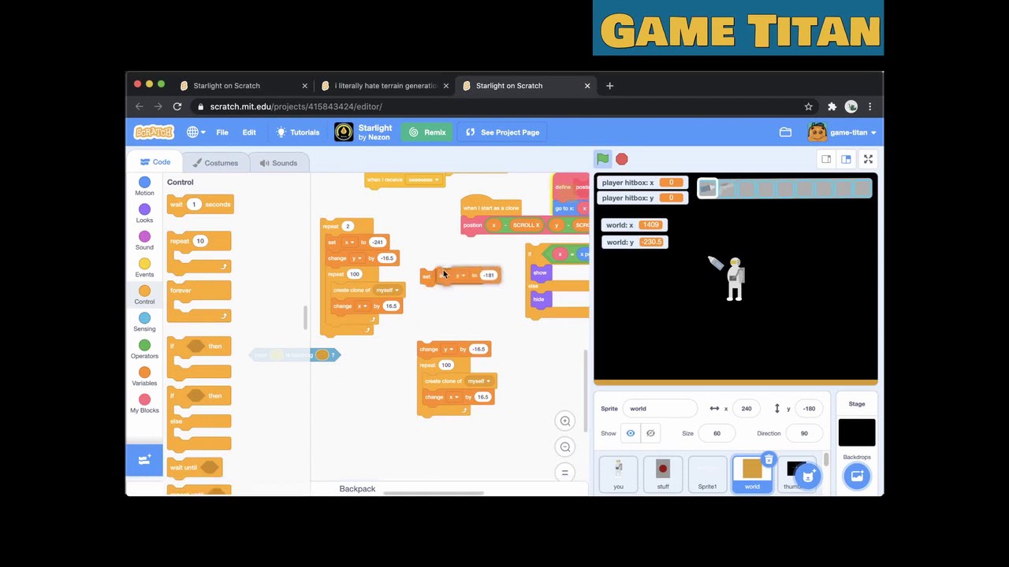Go back in browser history
The image size is (1009, 567).
[140, 106]
